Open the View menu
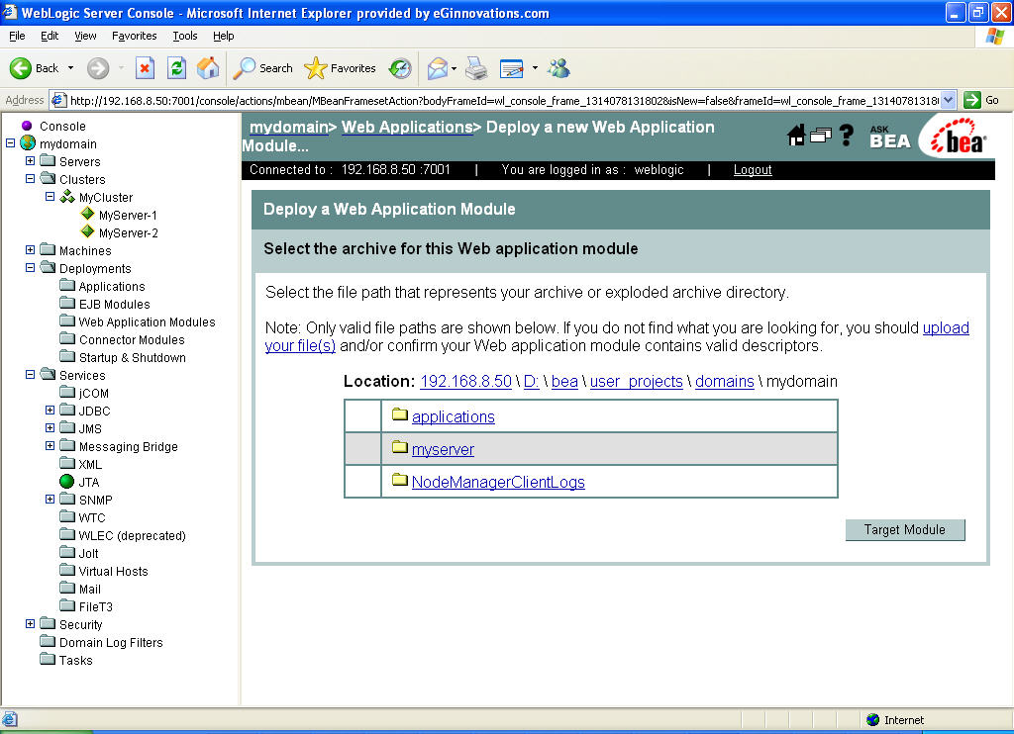1014x734 pixels. point(85,37)
